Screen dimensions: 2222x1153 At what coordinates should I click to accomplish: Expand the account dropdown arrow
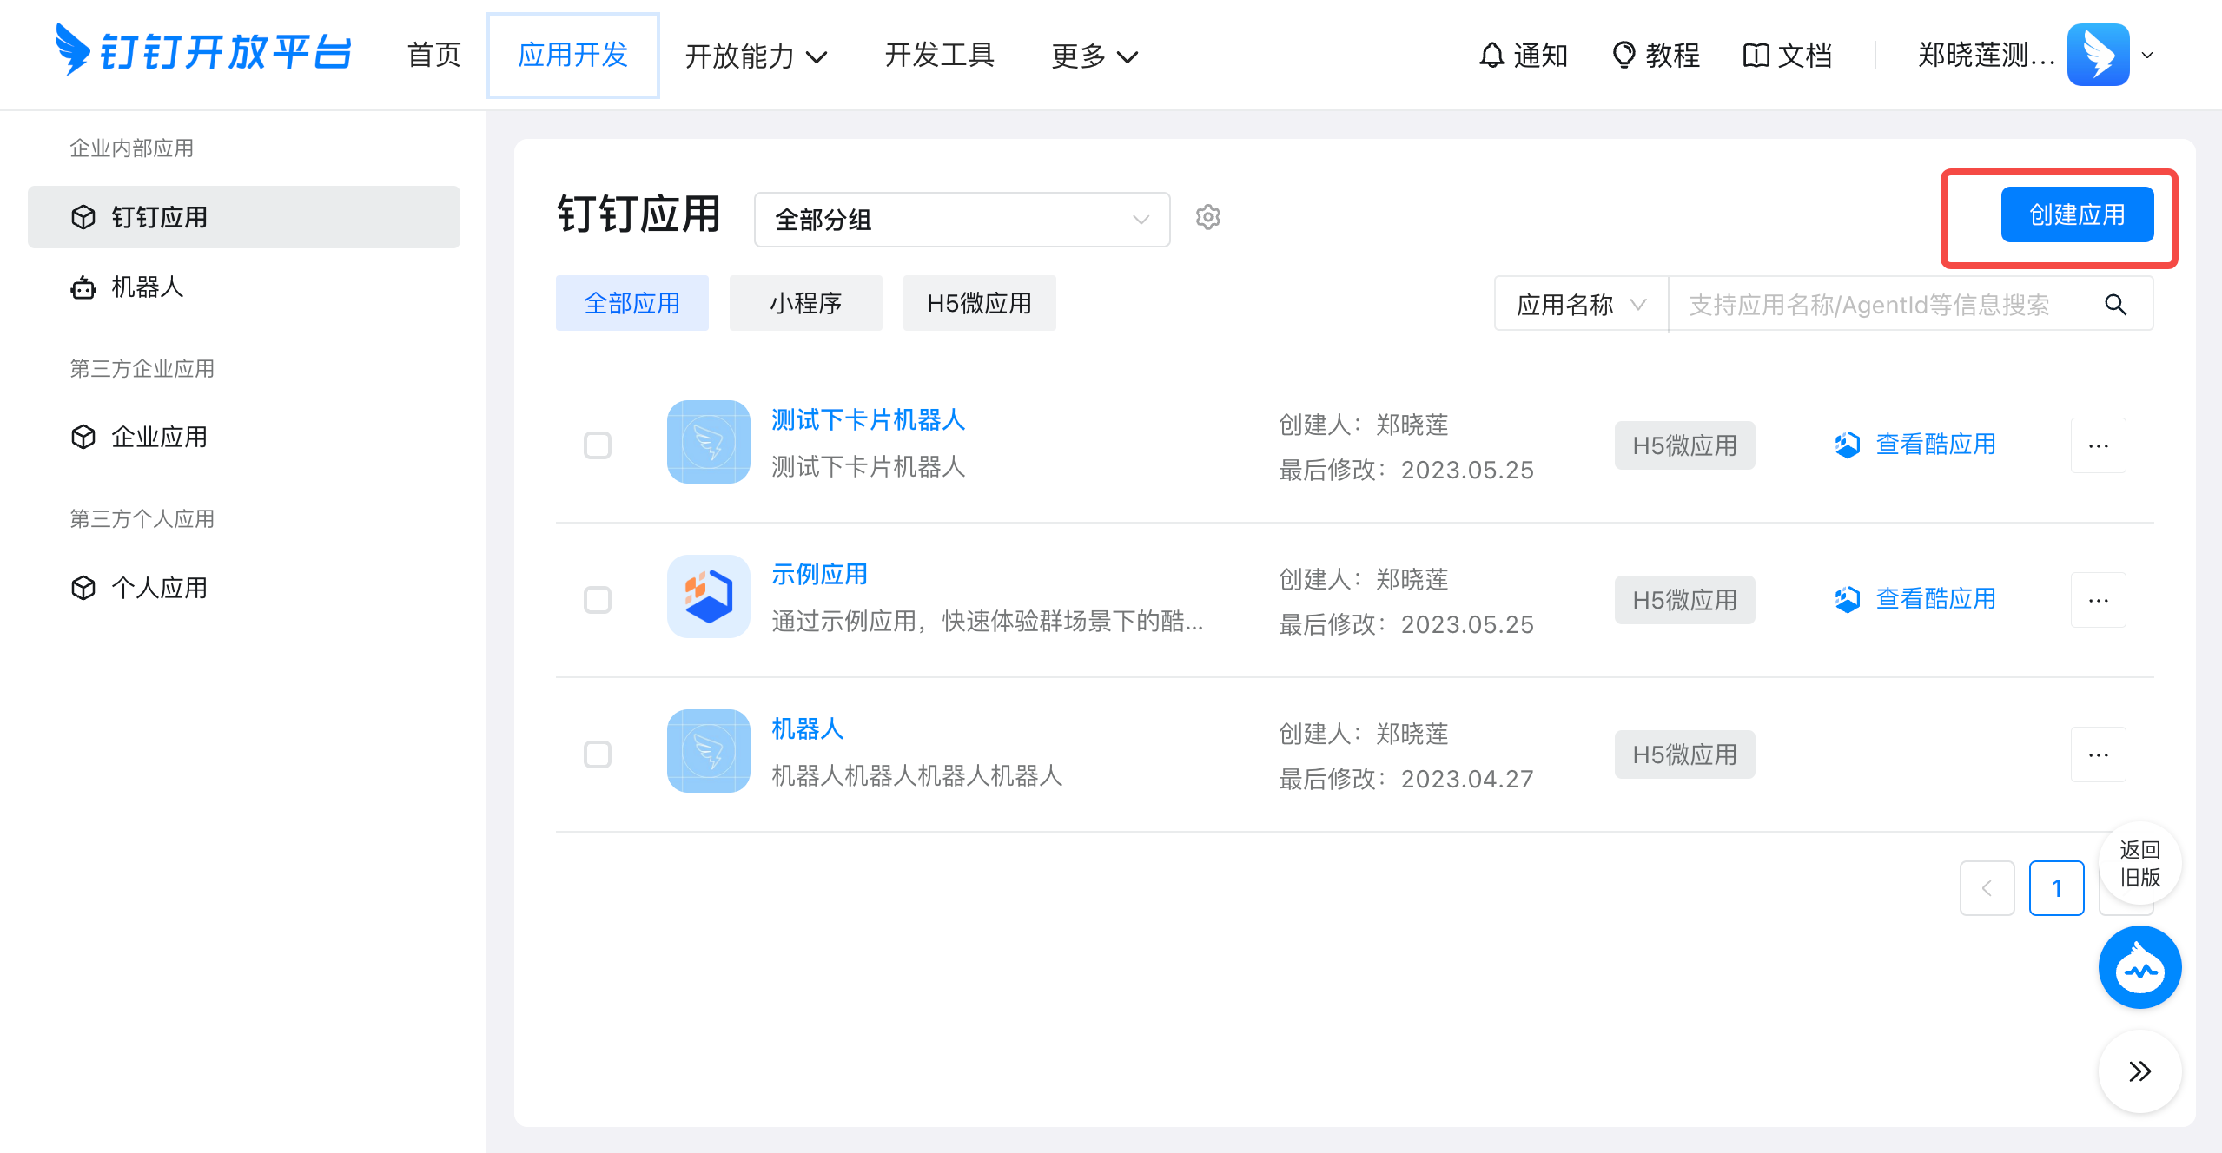pyautogui.click(x=2148, y=56)
